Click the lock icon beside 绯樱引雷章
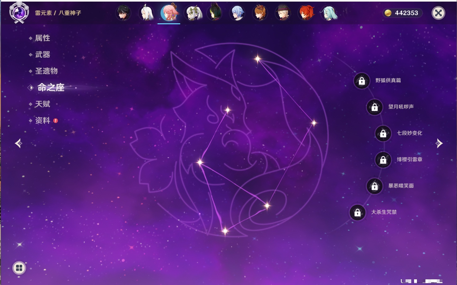The height and width of the screenshot is (285, 457). point(383,160)
